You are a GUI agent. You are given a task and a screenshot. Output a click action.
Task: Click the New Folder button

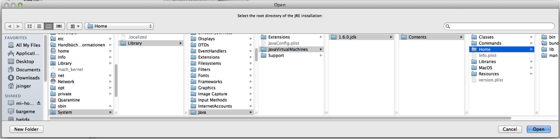tap(27, 129)
